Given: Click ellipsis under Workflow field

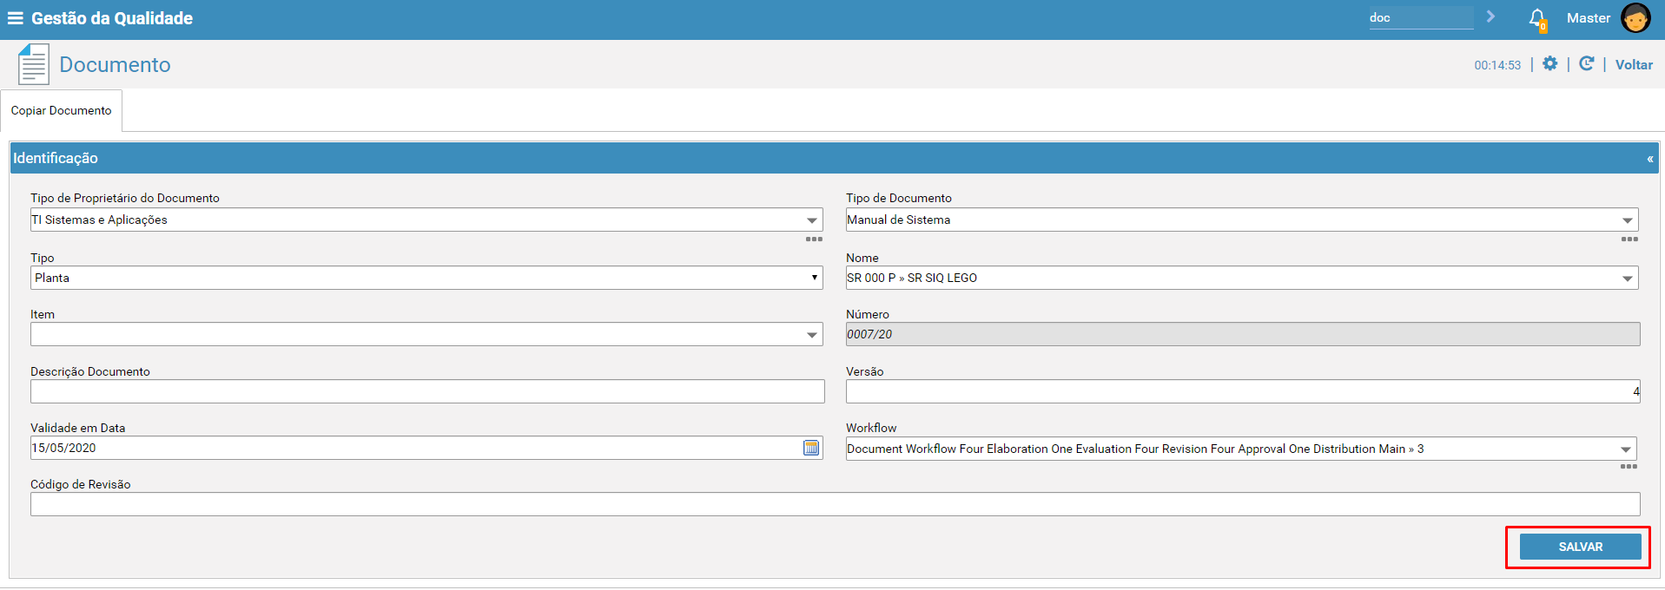Looking at the screenshot, I should (x=1629, y=467).
